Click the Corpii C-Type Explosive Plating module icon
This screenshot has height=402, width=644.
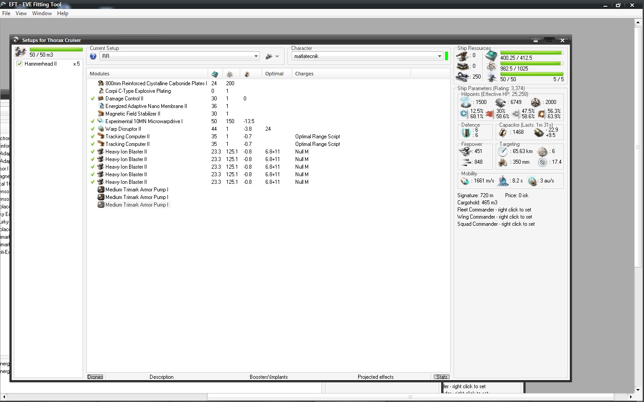click(101, 91)
